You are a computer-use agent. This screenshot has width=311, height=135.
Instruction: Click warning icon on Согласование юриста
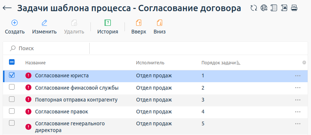click(x=28, y=75)
